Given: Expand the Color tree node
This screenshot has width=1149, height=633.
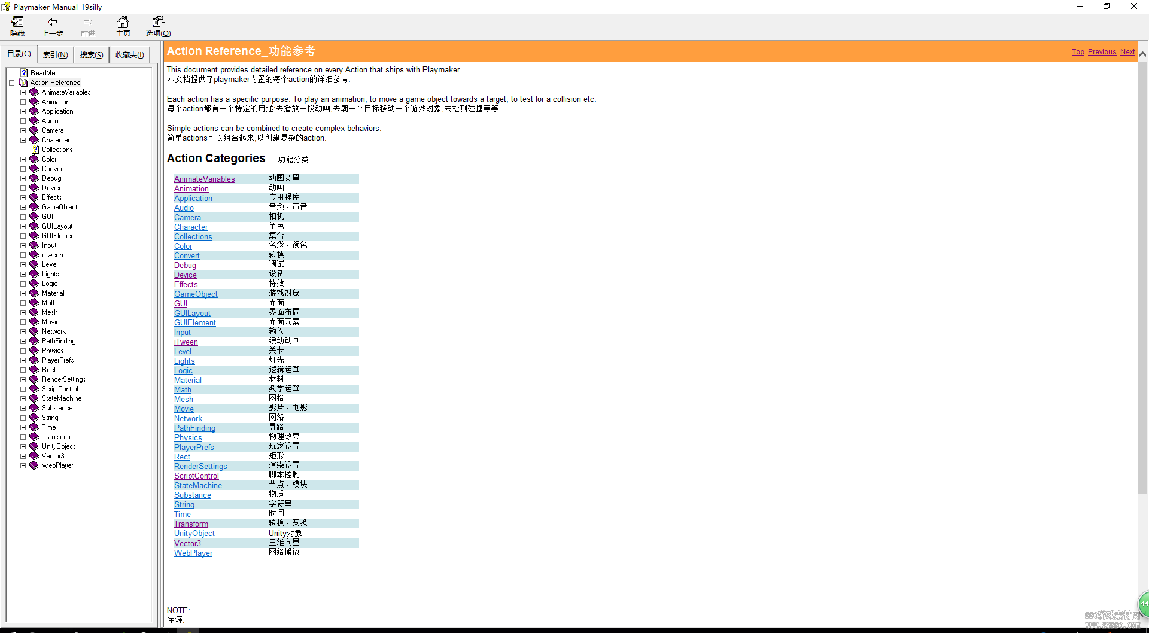Looking at the screenshot, I should point(23,159).
